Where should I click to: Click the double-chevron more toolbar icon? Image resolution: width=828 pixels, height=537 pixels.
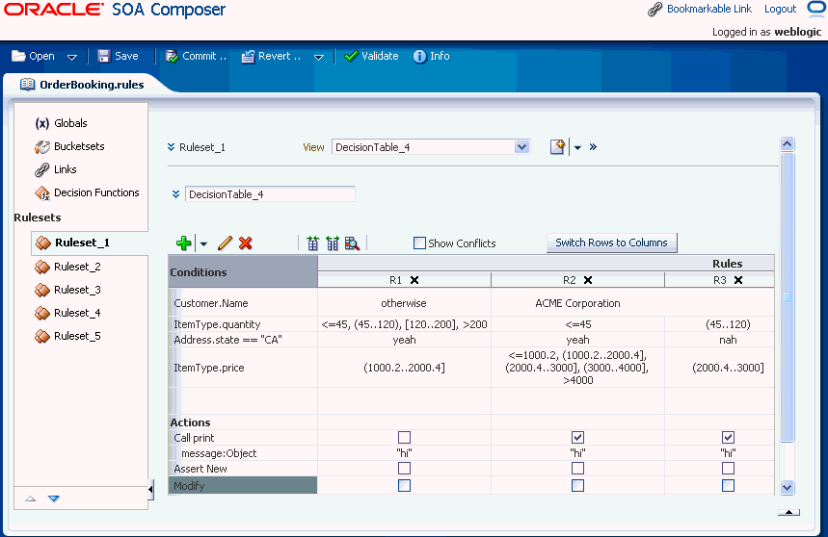(593, 147)
